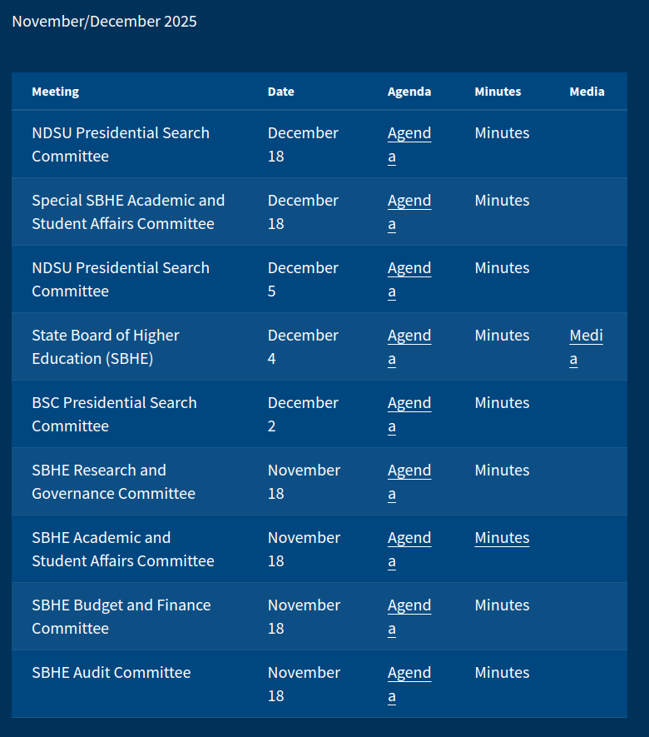
Task: Open Agenda for SBHE Research and Governance Committee
Action: (x=409, y=471)
